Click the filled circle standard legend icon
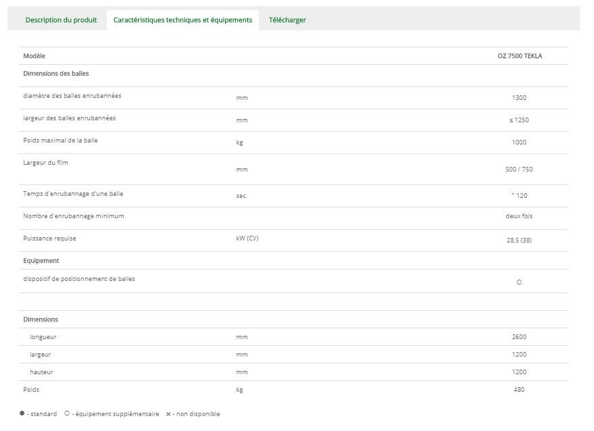 pyautogui.click(x=22, y=414)
